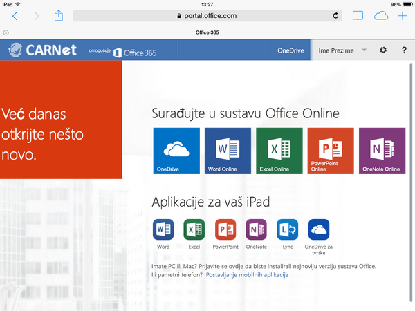The height and width of the screenshot is (311, 415).
Task: Expand the Ime Prezime user dropdown
Action: pyautogui.click(x=342, y=50)
